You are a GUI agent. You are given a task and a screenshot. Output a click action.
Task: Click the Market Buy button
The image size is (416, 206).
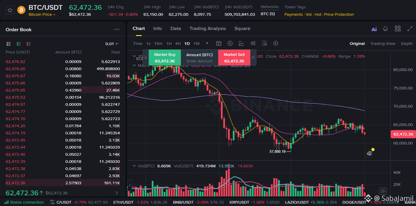point(165,58)
